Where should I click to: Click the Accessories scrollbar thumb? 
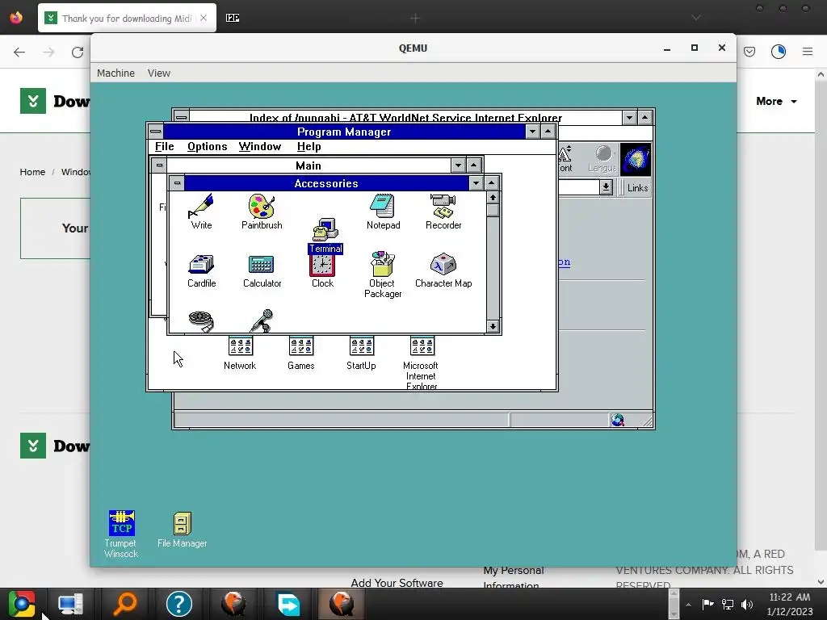coord(493,211)
